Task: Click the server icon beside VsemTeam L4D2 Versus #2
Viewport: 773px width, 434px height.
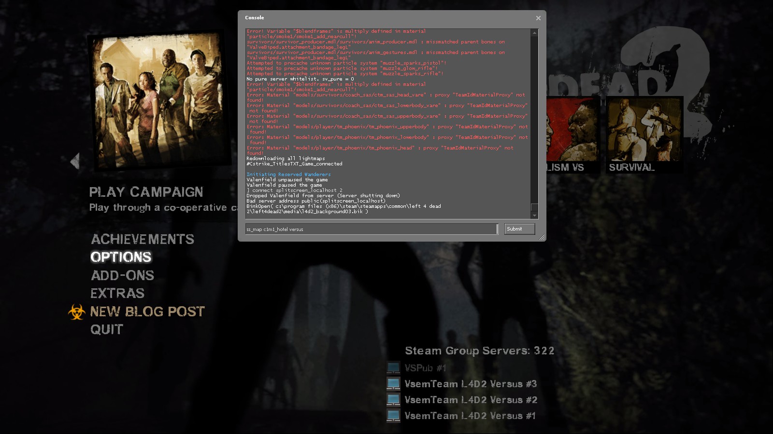Action: (393, 400)
